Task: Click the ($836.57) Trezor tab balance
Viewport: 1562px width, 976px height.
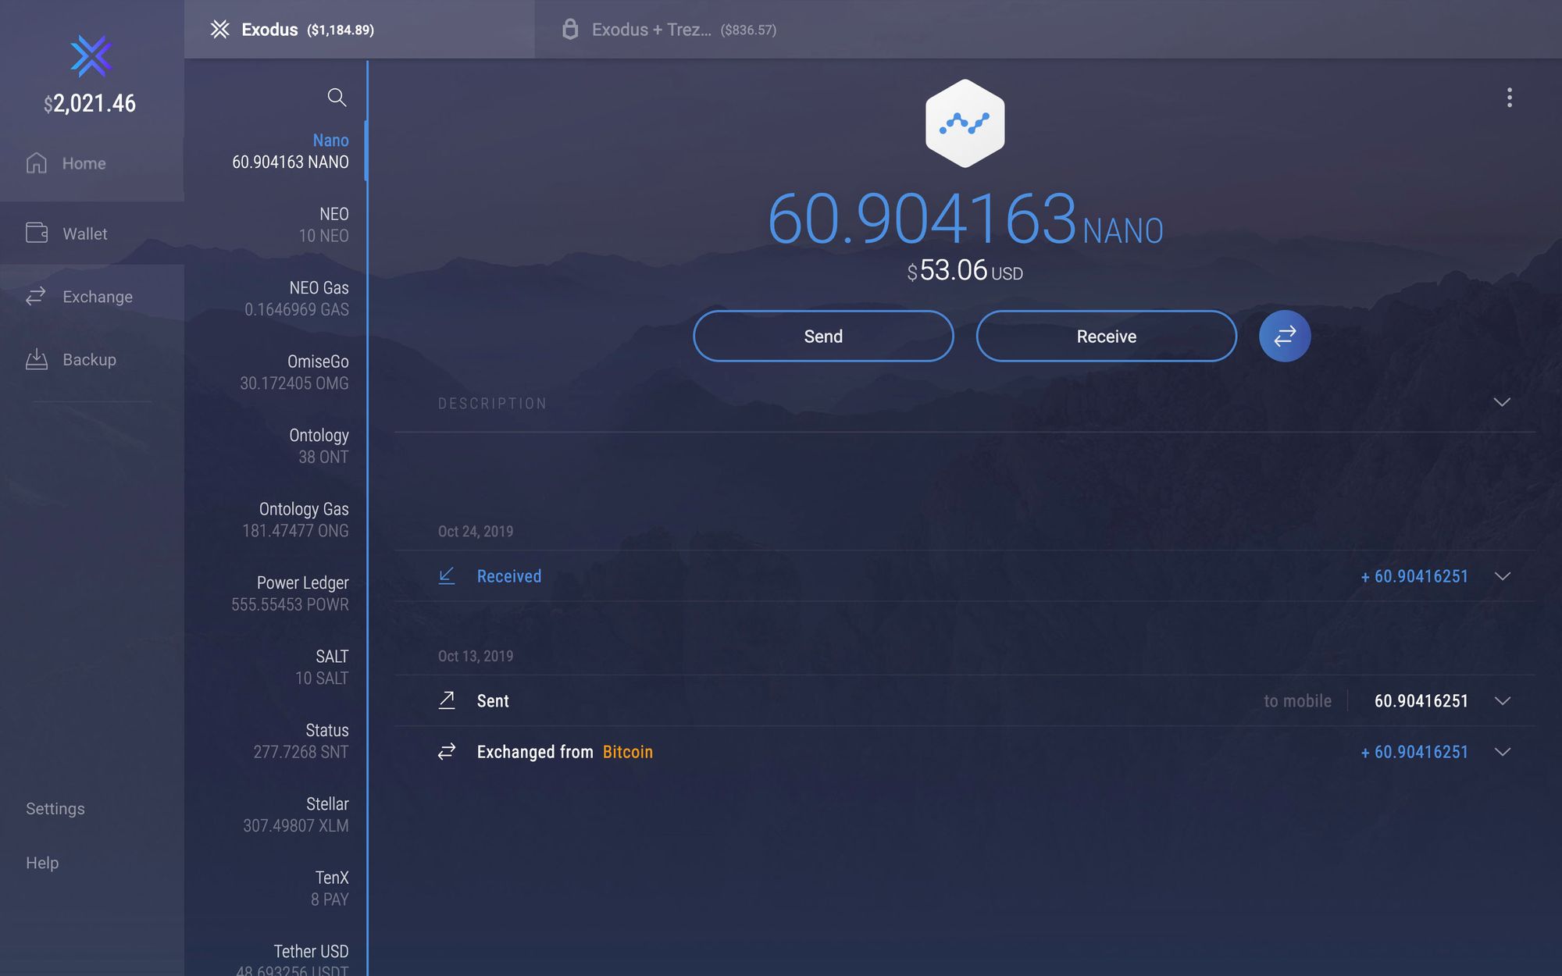Action: pyautogui.click(x=748, y=30)
